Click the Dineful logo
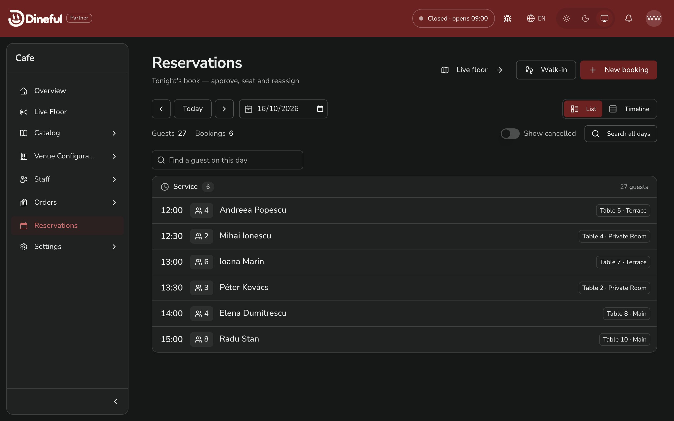 (x=35, y=18)
